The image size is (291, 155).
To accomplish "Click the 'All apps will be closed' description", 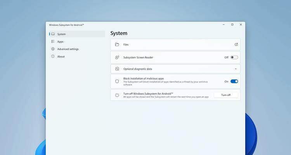I will point(166,97).
